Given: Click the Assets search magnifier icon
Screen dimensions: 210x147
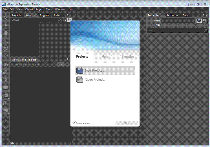Looking at the screenshot, I should [x=59, y=20].
